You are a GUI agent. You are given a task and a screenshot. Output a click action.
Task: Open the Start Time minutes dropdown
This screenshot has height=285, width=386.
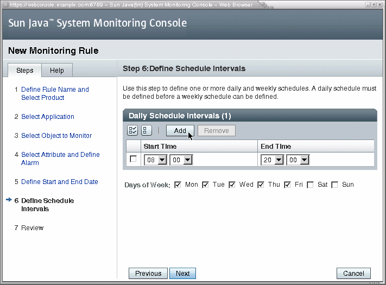coord(181,160)
